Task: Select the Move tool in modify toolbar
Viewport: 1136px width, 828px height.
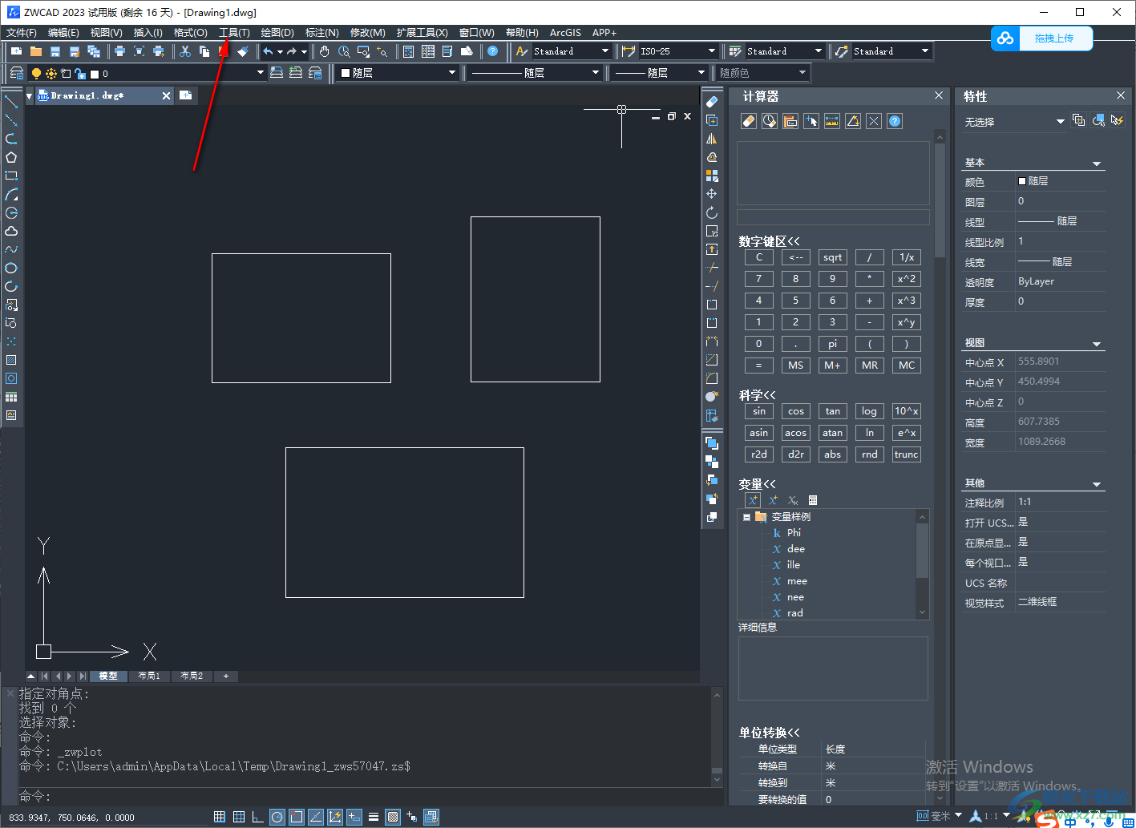Action: click(x=712, y=194)
